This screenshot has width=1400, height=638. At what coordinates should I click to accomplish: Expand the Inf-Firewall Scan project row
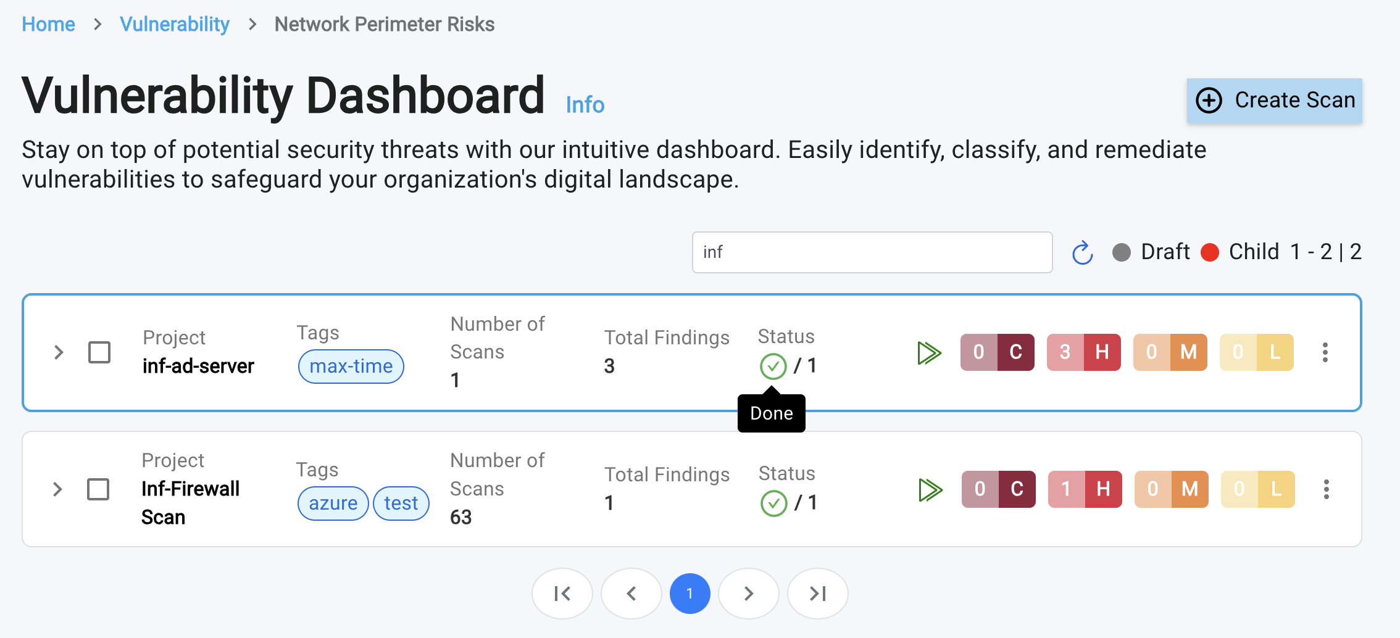(x=57, y=489)
